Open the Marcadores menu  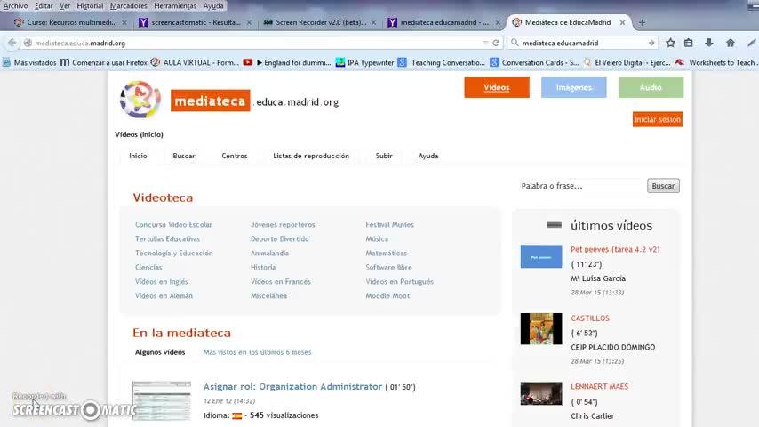(x=128, y=6)
